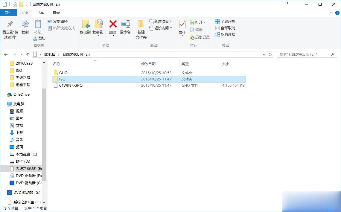Click Edit (编辑) in the ribbon
Image resolution: width=341 pixels, height=212 pixels.
click(x=196, y=30)
